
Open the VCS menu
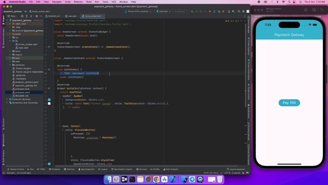114,2
